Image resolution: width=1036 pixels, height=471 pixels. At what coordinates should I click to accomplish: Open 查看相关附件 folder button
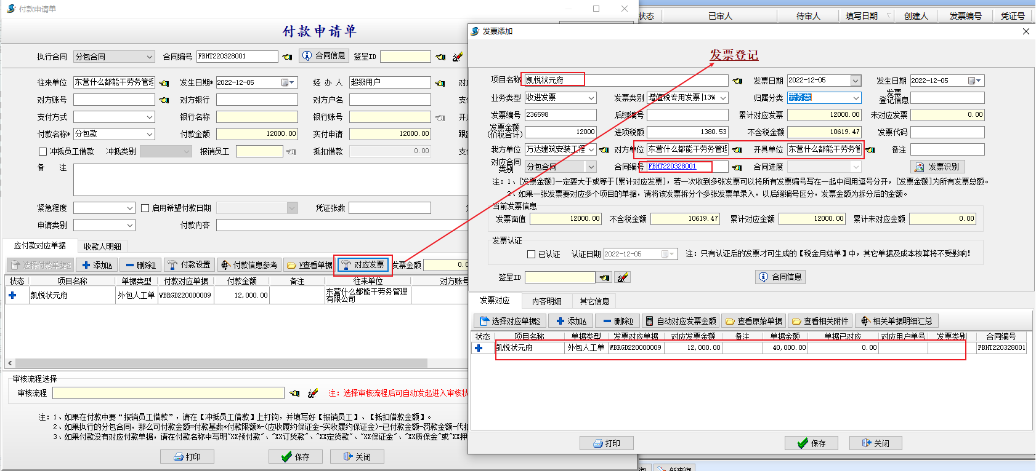820,321
